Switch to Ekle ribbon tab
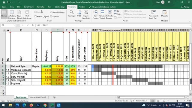The image size is (192, 108). pos(19,7)
